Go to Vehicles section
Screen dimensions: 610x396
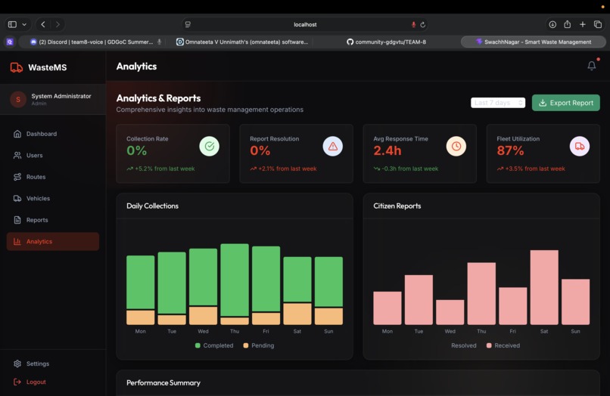click(x=53, y=199)
